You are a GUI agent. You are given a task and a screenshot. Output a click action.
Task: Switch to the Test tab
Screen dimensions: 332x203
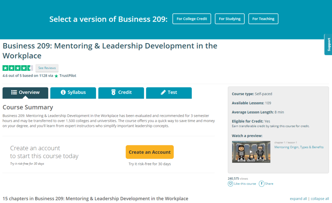[169, 93]
